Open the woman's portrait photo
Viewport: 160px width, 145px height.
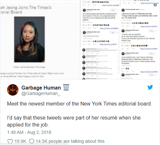point(29,39)
